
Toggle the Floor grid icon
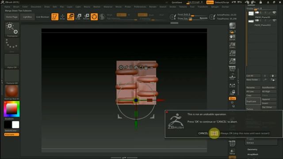coord(232,76)
